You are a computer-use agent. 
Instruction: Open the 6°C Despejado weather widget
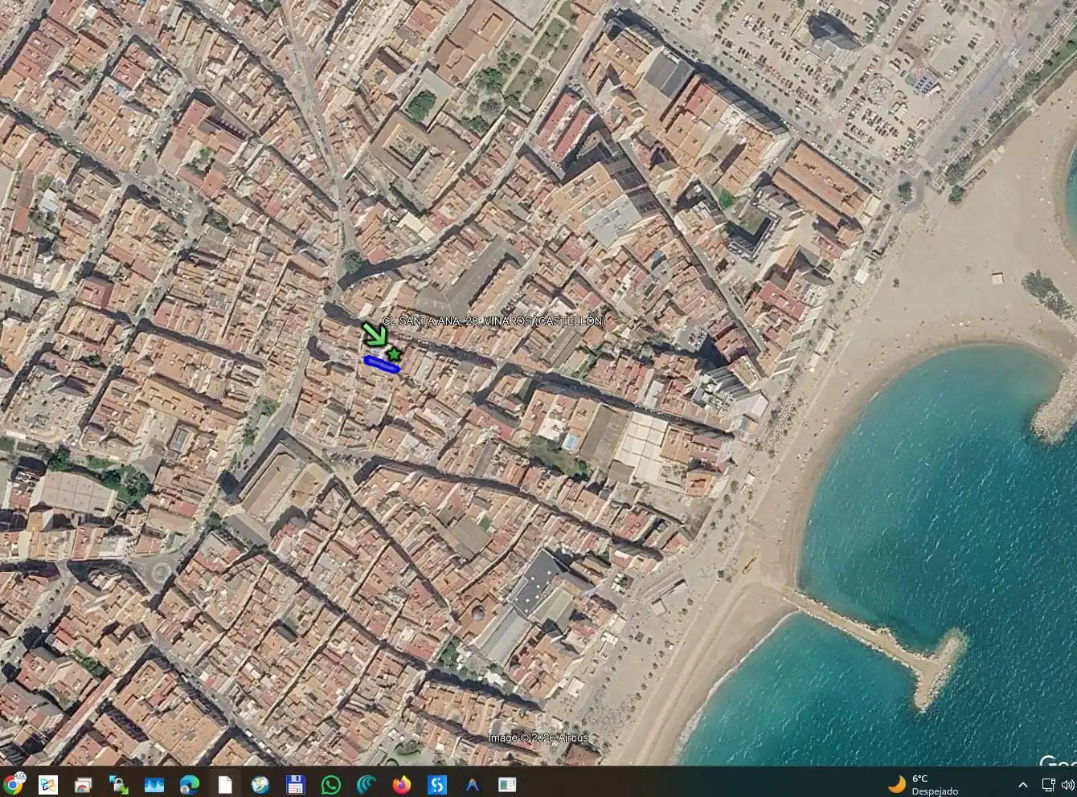[923, 784]
